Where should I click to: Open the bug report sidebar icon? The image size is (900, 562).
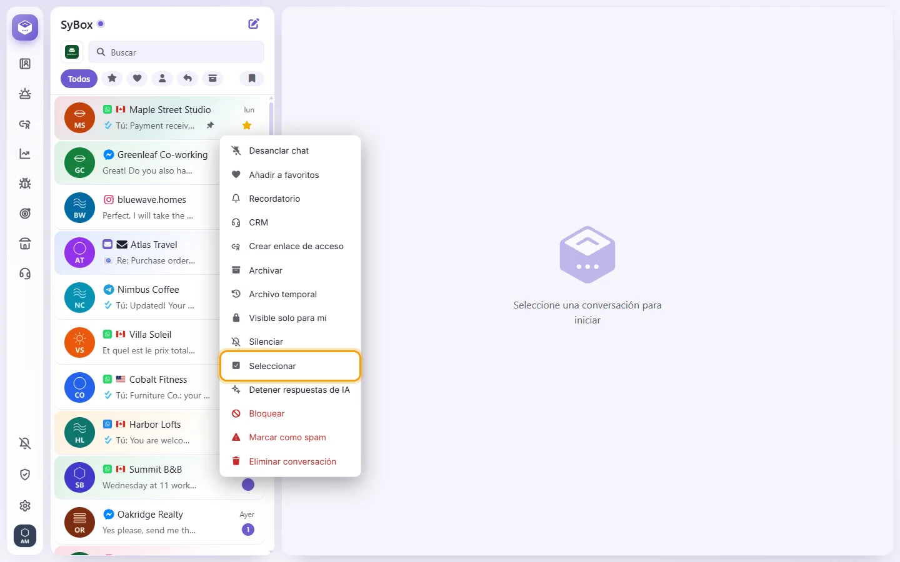pos(25,184)
